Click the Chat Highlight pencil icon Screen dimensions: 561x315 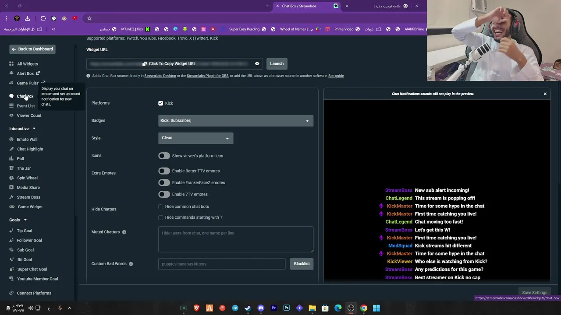(x=11, y=149)
